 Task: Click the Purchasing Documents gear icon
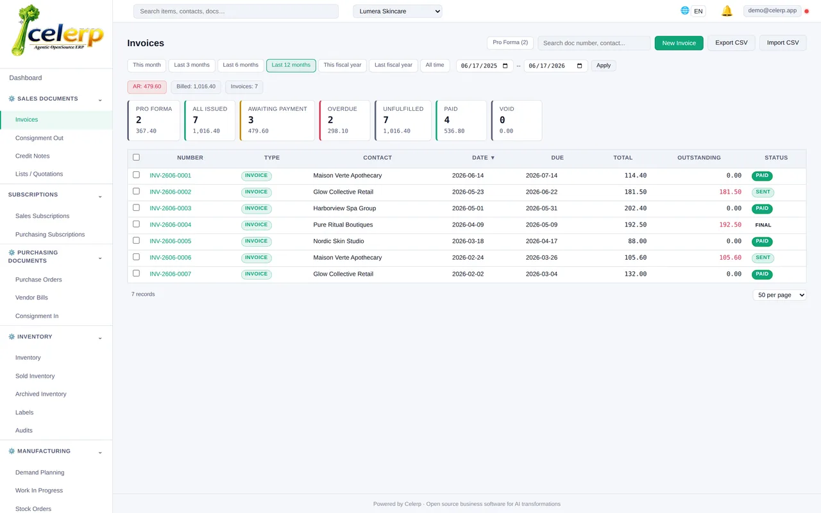coord(12,253)
